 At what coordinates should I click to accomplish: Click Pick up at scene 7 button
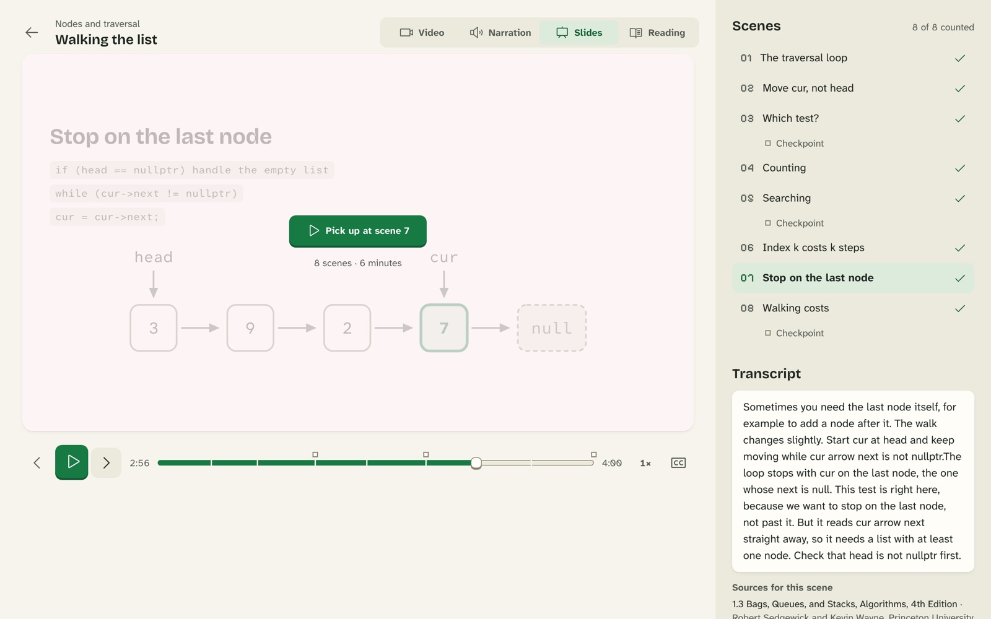click(358, 231)
